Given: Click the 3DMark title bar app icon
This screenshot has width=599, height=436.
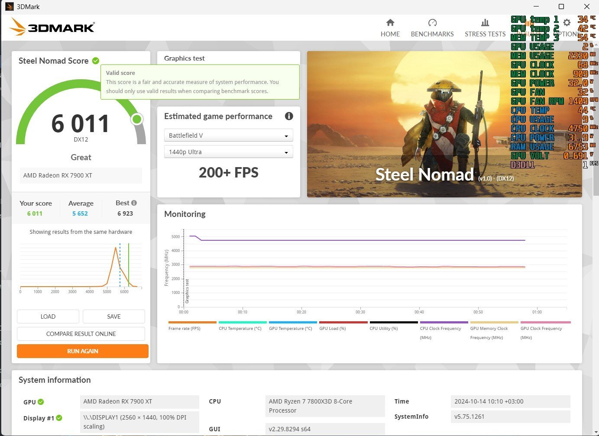Looking at the screenshot, I should [x=9, y=6].
